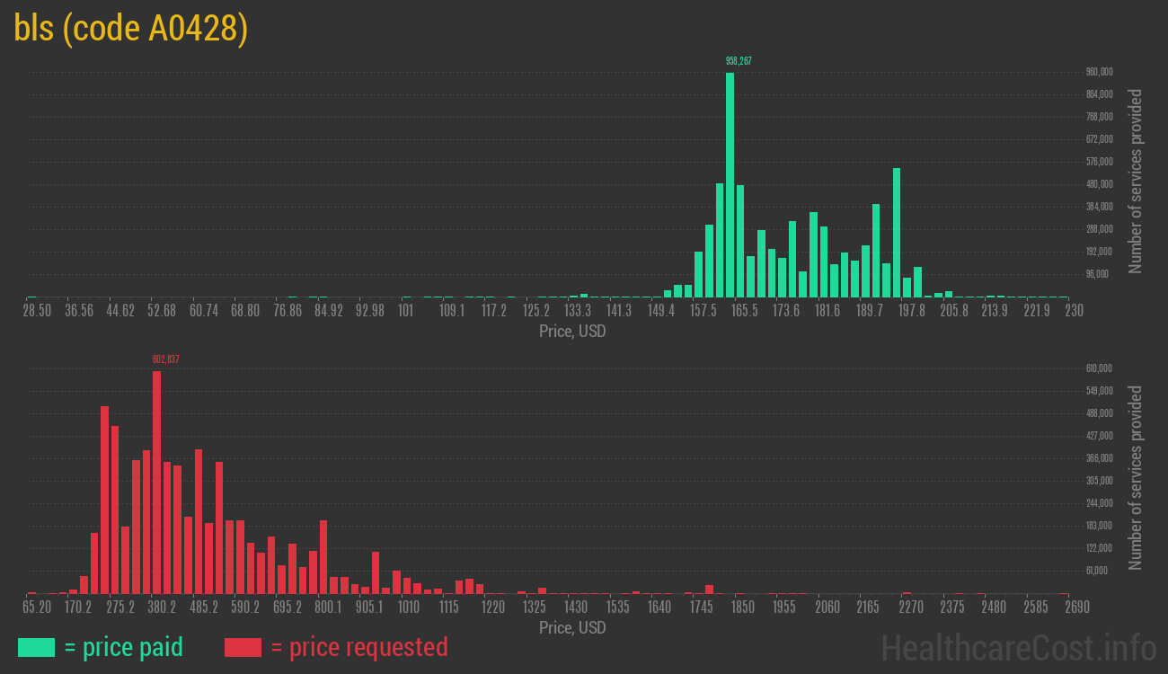This screenshot has height=674, width=1168.
Task: Click the tallest green bar labeled 958,267
Action: point(730,184)
